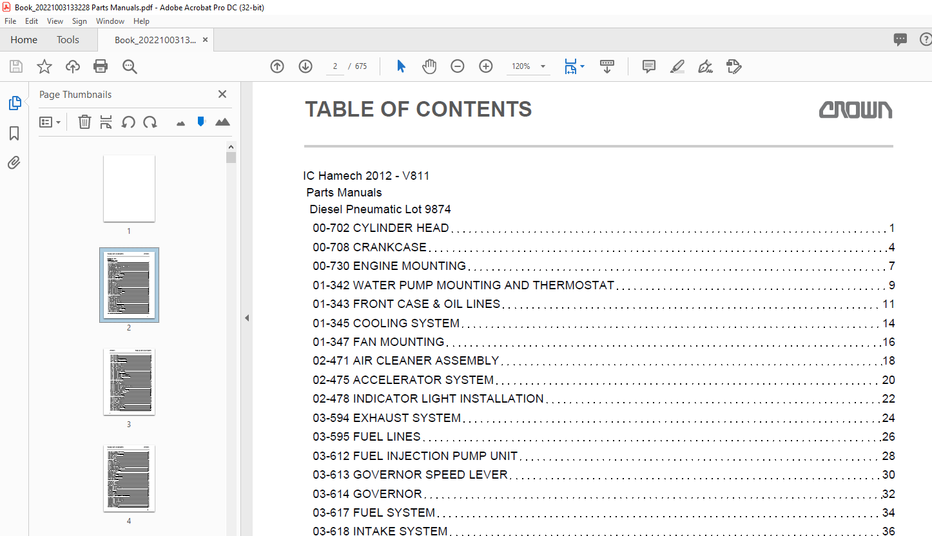The image size is (932, 536).
Task: Expand fit page options dropdown arrow
Action: (583, 66)
